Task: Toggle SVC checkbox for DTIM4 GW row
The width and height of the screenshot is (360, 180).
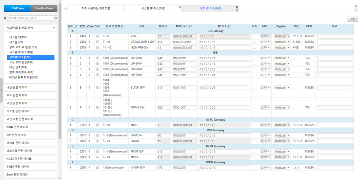Action: pos(98,108)
